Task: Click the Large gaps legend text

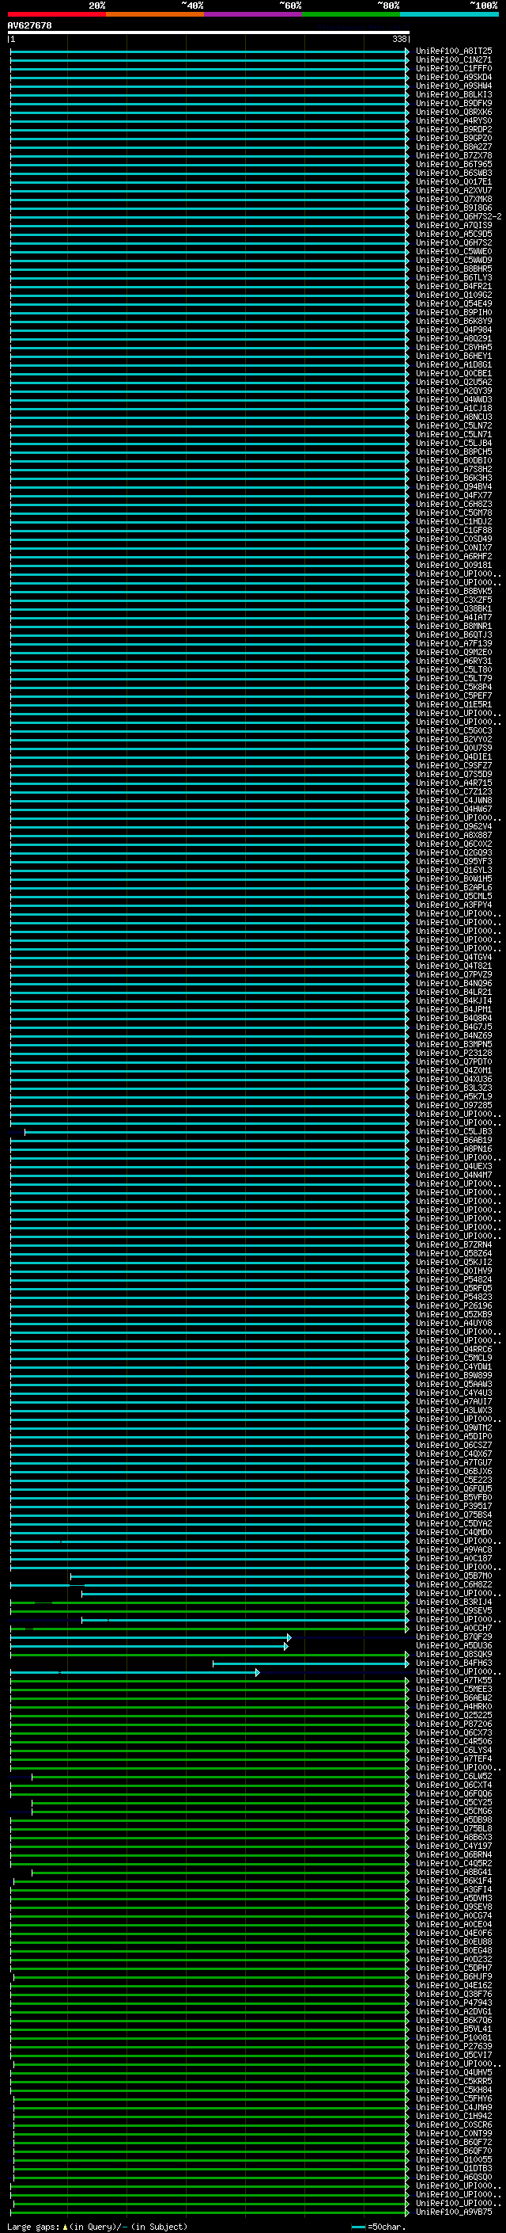Action: point(97,2227)
